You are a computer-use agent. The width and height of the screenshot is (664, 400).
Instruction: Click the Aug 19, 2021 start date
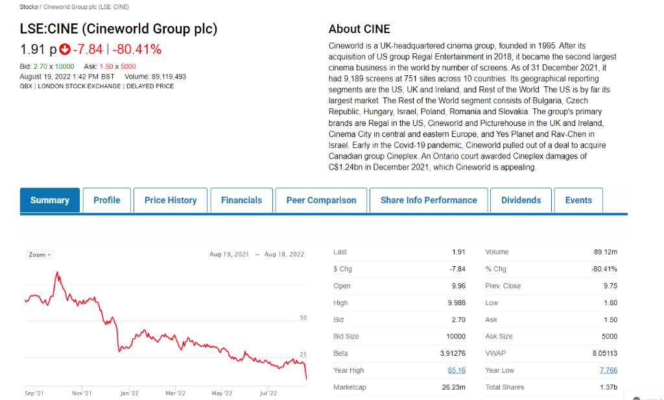[x=229, y=254]
